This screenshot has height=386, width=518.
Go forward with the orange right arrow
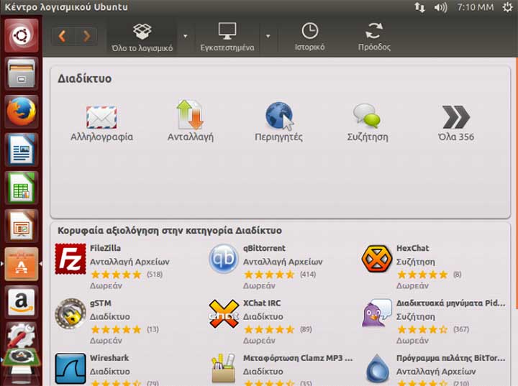[x=86, y=36]
